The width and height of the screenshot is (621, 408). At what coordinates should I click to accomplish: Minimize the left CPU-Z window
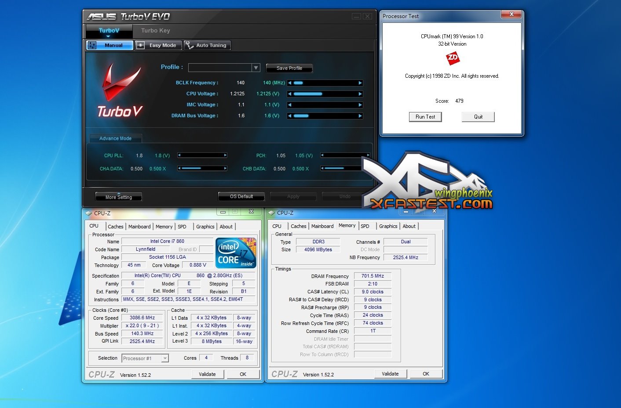(x=223, y=212)
